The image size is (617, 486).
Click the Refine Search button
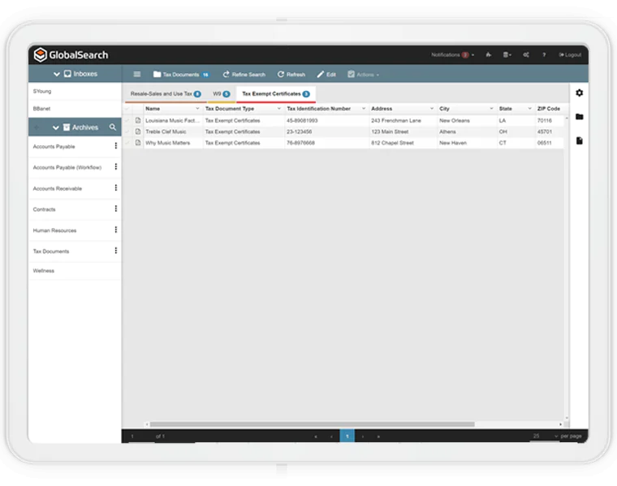pyautogui.click(x=244, y=75)
